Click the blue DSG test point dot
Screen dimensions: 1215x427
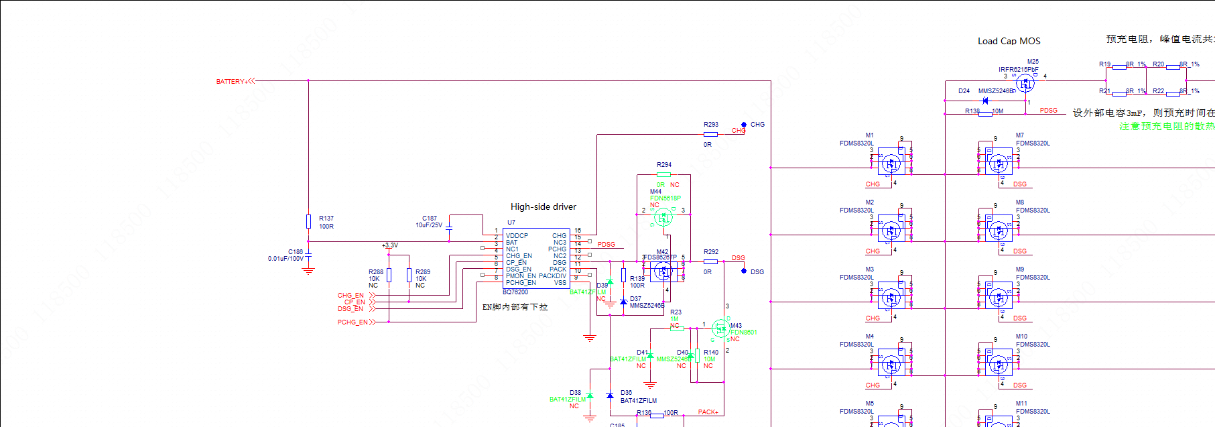[744, 271]
